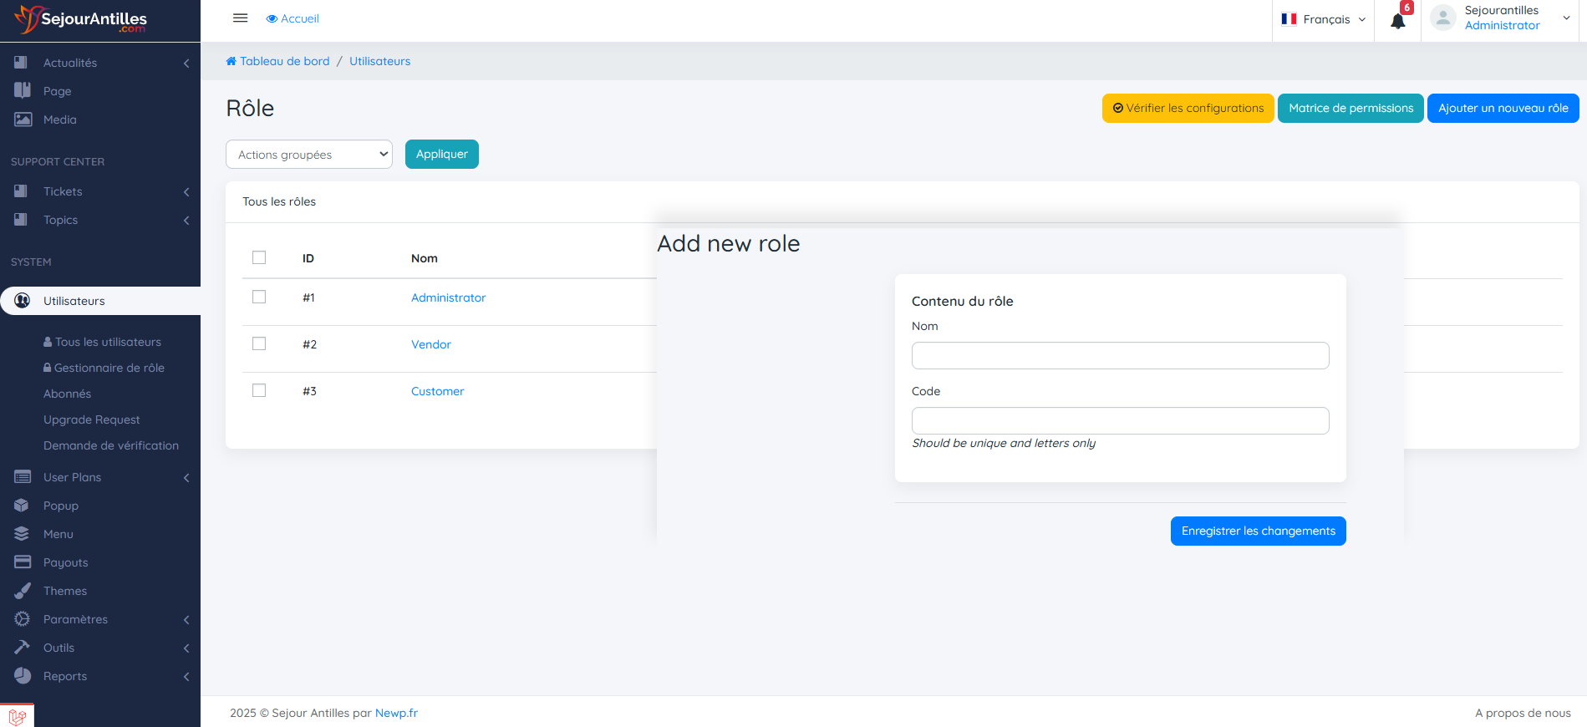The width and height of the screenshot is (1587, 727).
Task: Open the Customer role link
Action: (437, 391)
